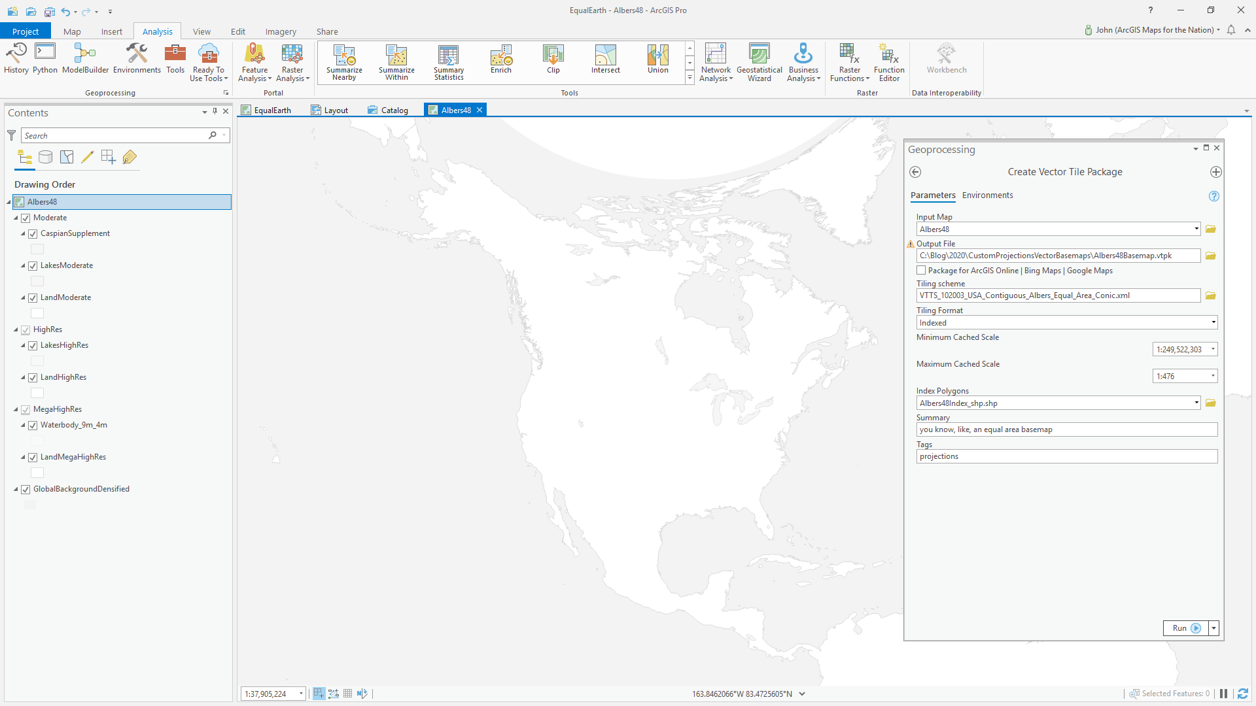1256x706 pixels.
Task: Click the Summary text field
Action: tap(1066, 430)
